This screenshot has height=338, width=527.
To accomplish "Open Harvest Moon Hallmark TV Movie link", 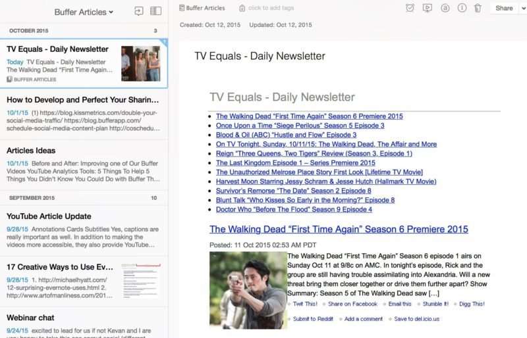I will click(326, 181).
